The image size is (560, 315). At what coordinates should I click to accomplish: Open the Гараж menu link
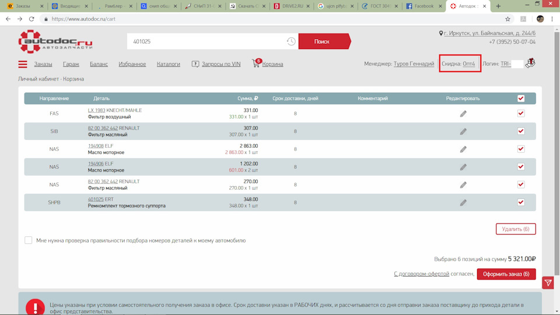coord(71,64)
